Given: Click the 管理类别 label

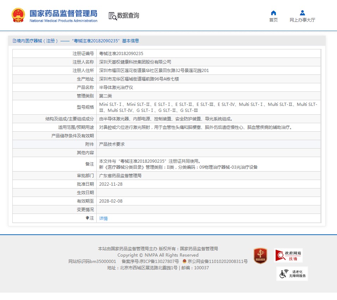Looking at the screenshot, I should pos(85,96).
